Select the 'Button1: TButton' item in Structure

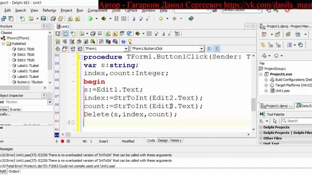pos(30,82)
